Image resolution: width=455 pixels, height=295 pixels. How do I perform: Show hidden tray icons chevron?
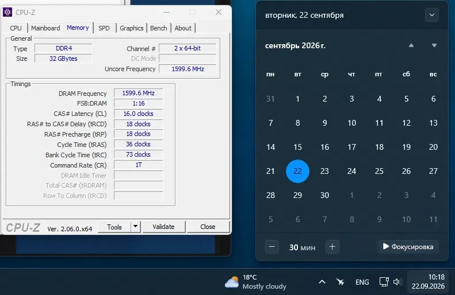coord(322,282)
